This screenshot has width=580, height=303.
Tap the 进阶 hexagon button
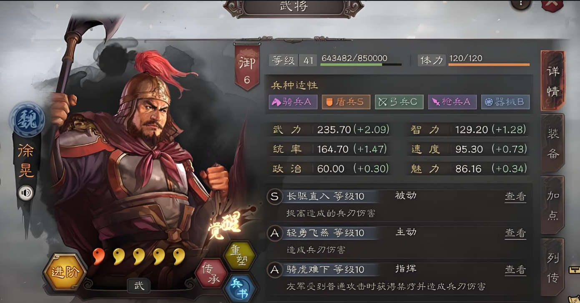(x=65, y=272)
